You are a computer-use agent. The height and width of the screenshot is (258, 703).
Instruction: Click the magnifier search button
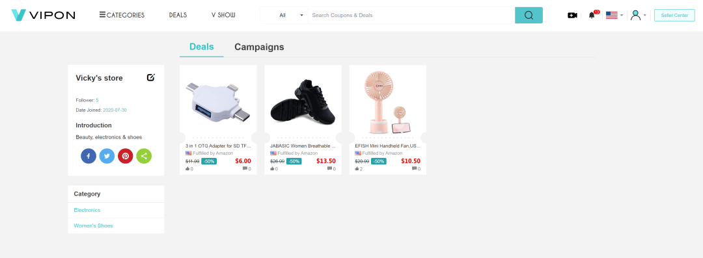[x=529, y=15]
